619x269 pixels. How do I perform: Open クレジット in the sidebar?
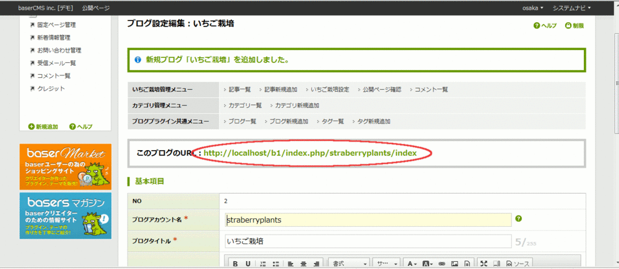coord(51,89)
